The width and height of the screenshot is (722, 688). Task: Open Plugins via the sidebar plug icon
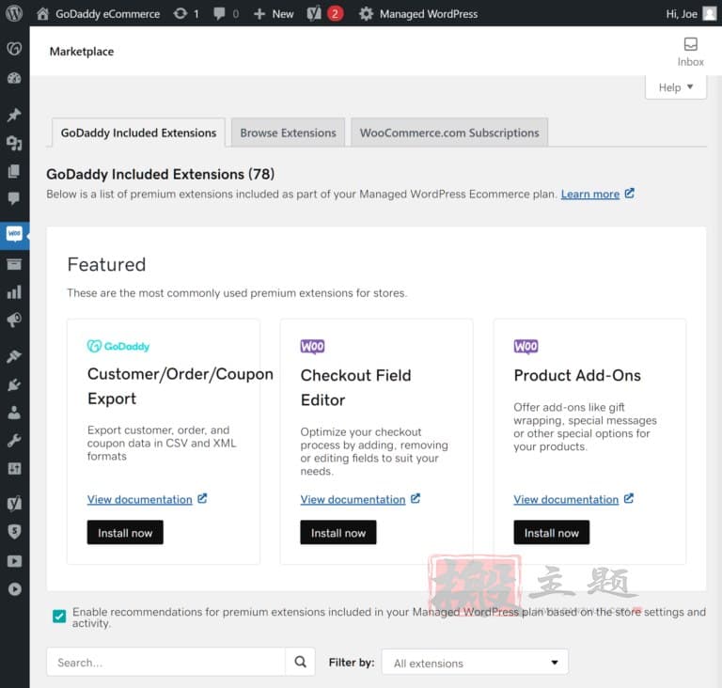coord(14,384)
